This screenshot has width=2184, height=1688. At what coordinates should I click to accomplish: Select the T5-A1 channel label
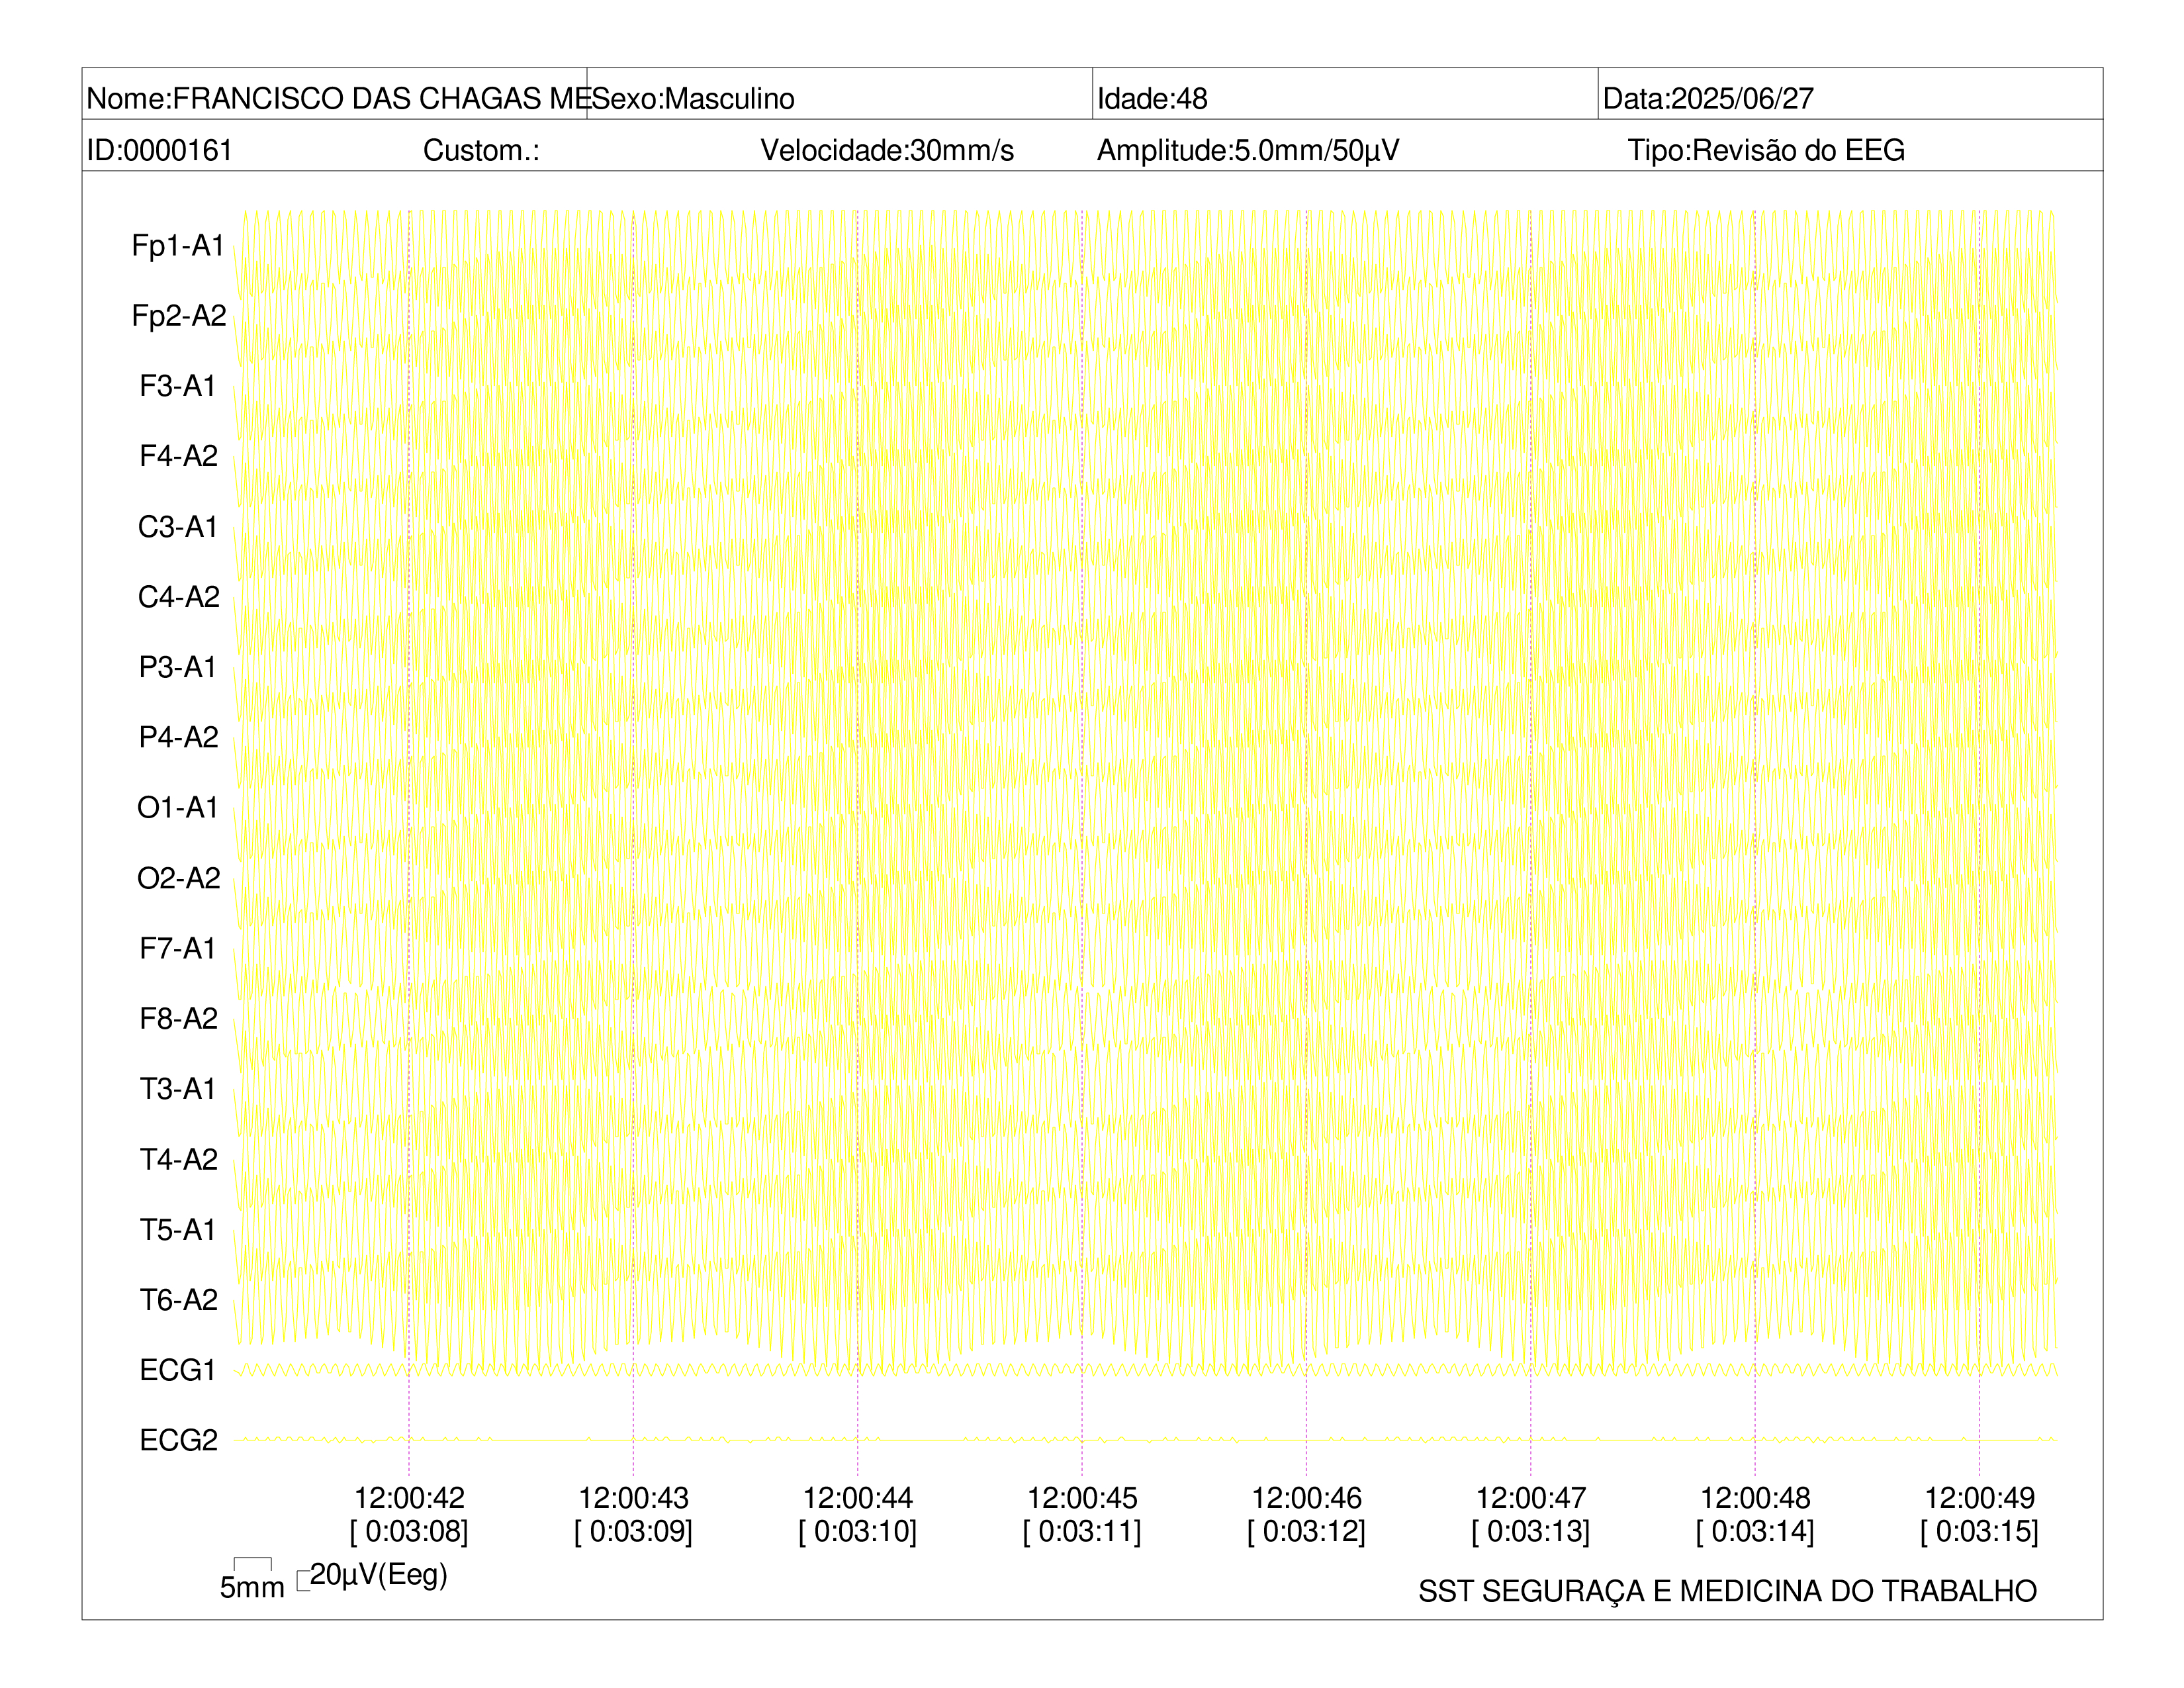178,1229
